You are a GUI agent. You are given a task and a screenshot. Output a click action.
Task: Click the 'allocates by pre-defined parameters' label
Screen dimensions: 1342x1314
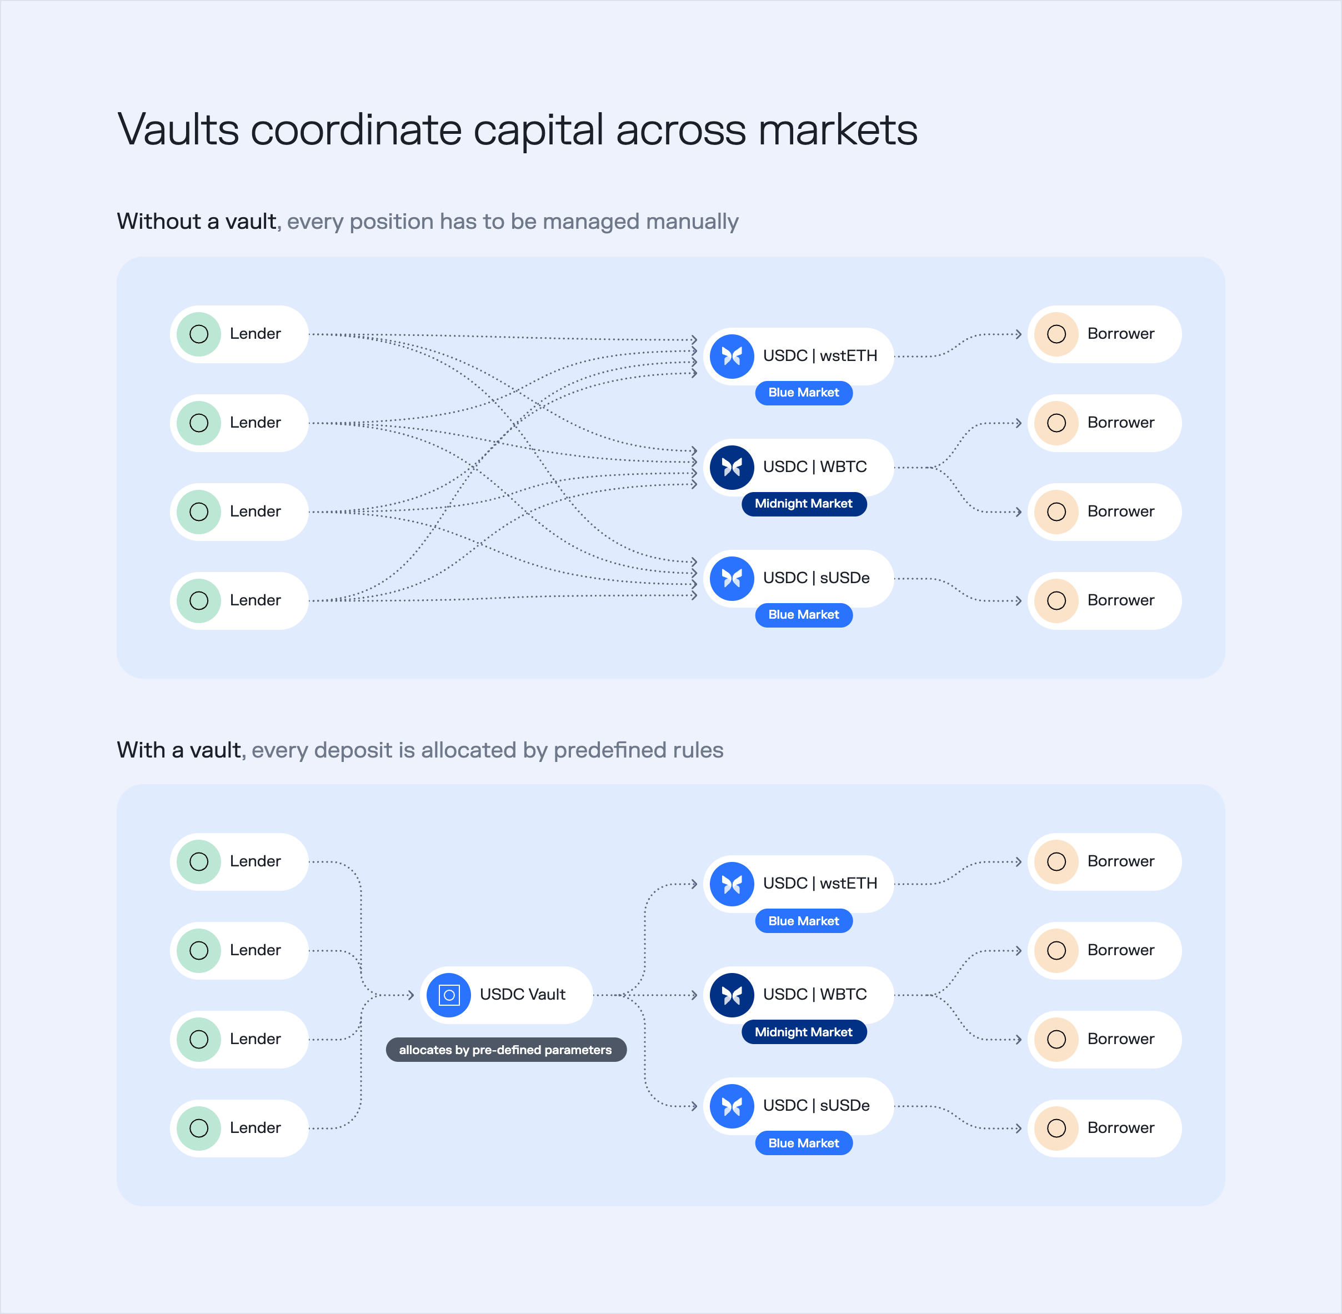tap(506, 1049)
